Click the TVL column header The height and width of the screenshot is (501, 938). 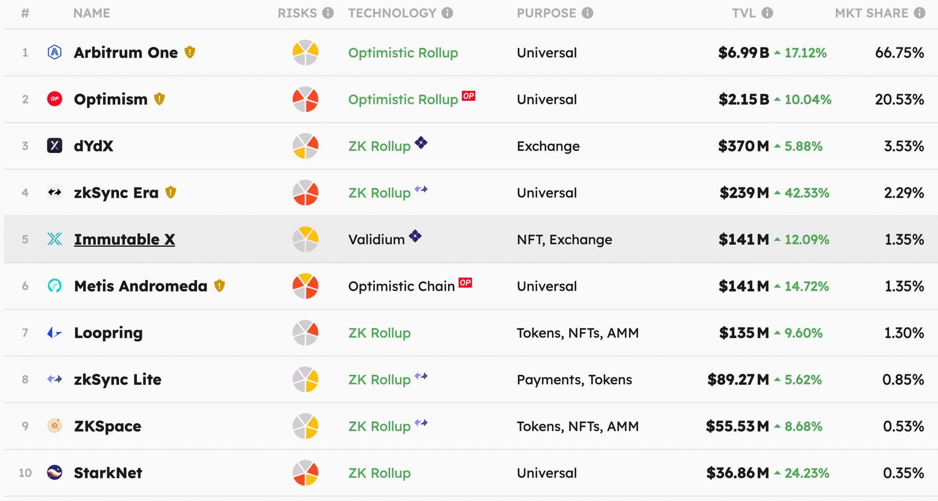click(744, 13)
